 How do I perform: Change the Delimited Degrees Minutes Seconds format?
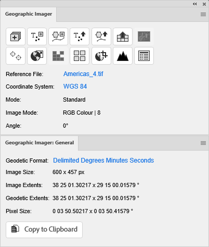pos(103,160)
